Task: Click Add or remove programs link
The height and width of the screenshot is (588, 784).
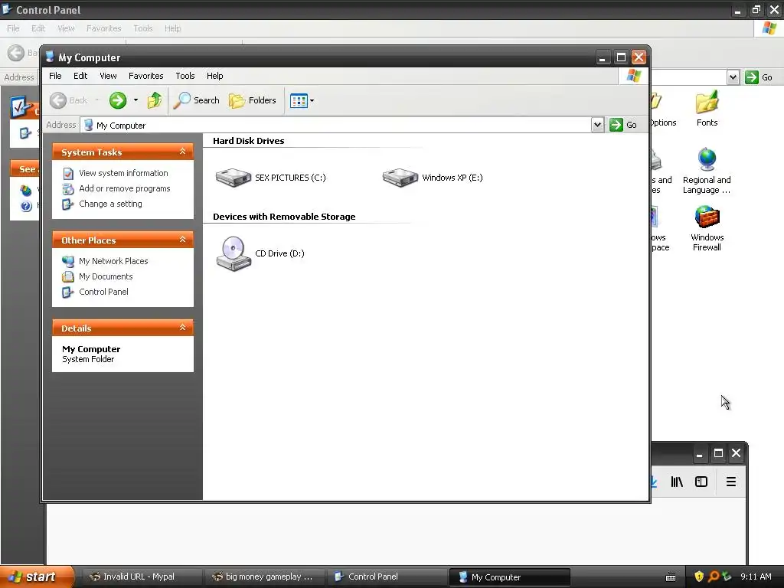Action: [x=125, y=188]
